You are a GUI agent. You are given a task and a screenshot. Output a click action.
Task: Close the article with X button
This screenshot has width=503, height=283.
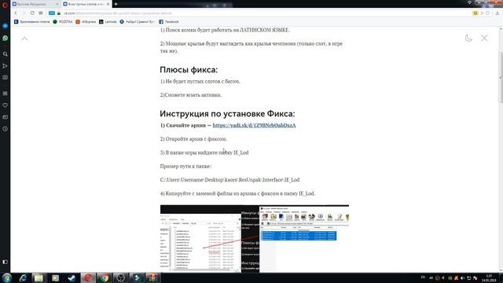484,38
